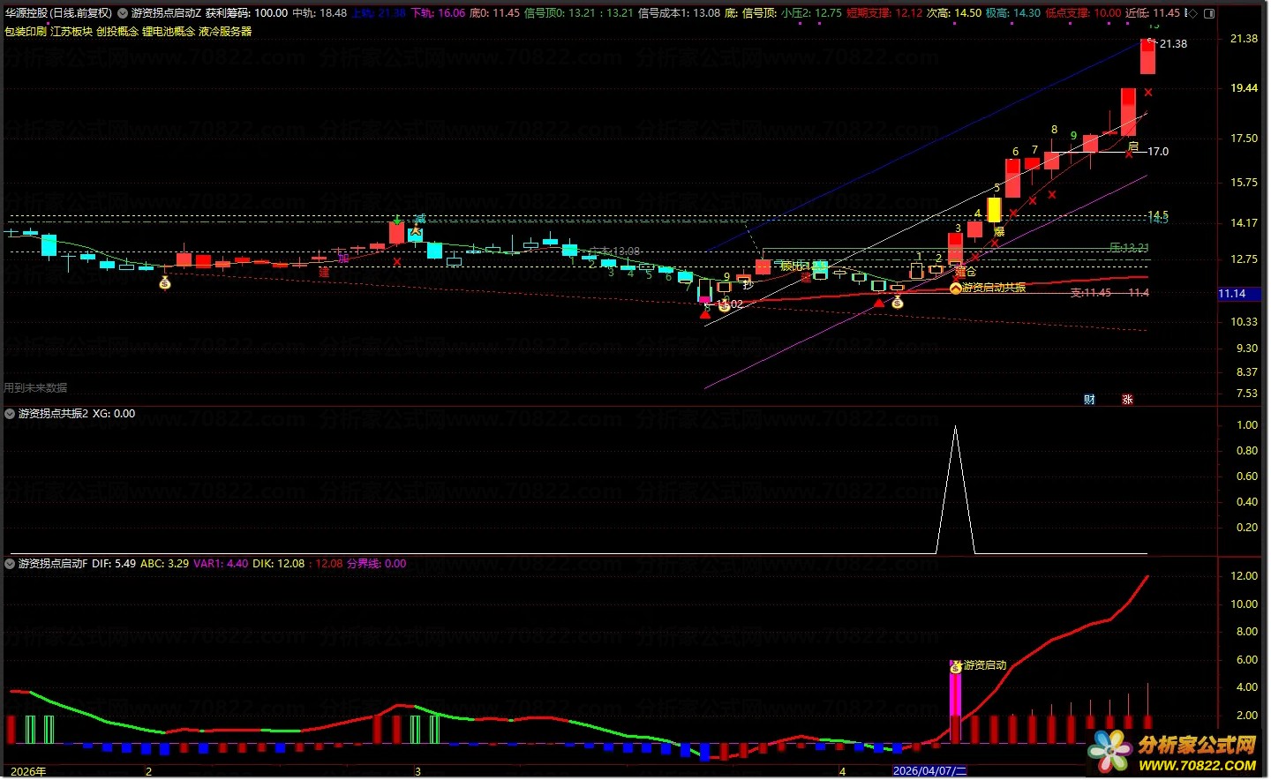Click the money bag icon near 11.02
Viewport: 1271px width, 780px height.
(724, 305)
